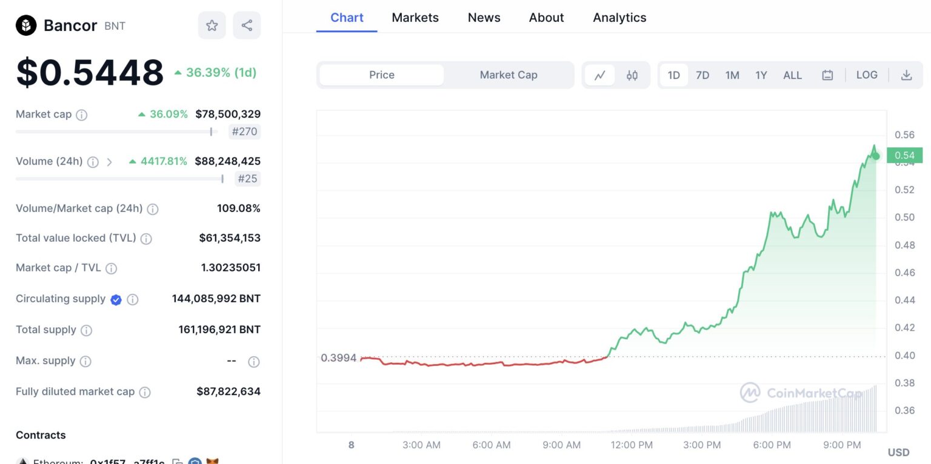Click the share icon beside Bancor
Image resolution: width=931 pixels, height=464 pixels.
tap(247, 25)
